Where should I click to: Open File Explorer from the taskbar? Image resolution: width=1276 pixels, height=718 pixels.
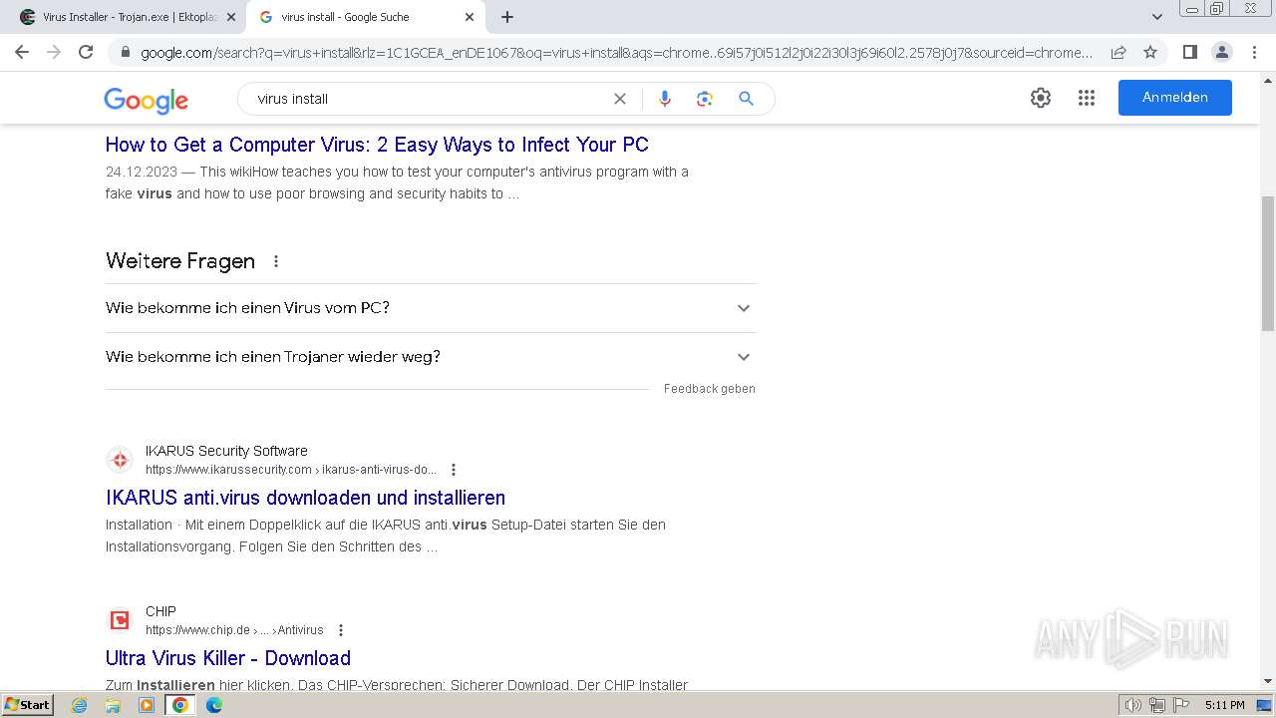pos(113,705)
